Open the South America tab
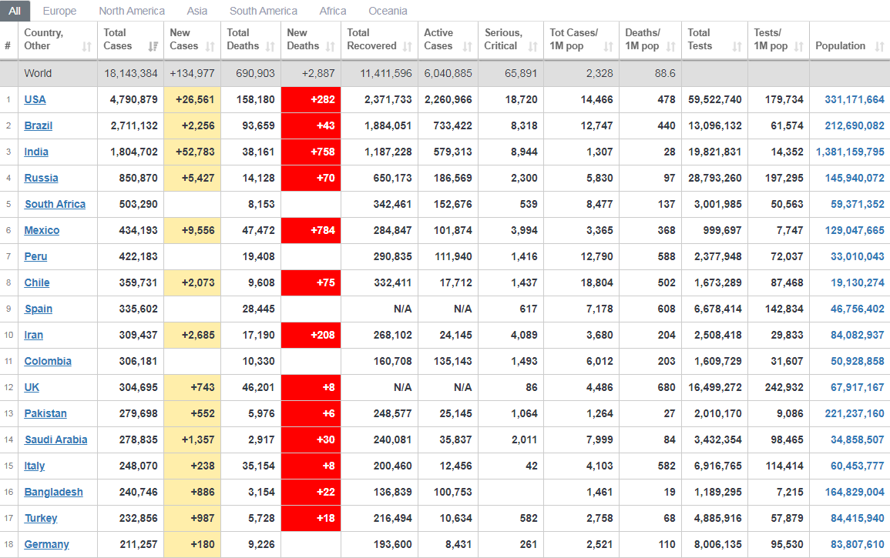The width and height of the screenshot is (890, 558). pyautogui.click(x=264, y=11)
